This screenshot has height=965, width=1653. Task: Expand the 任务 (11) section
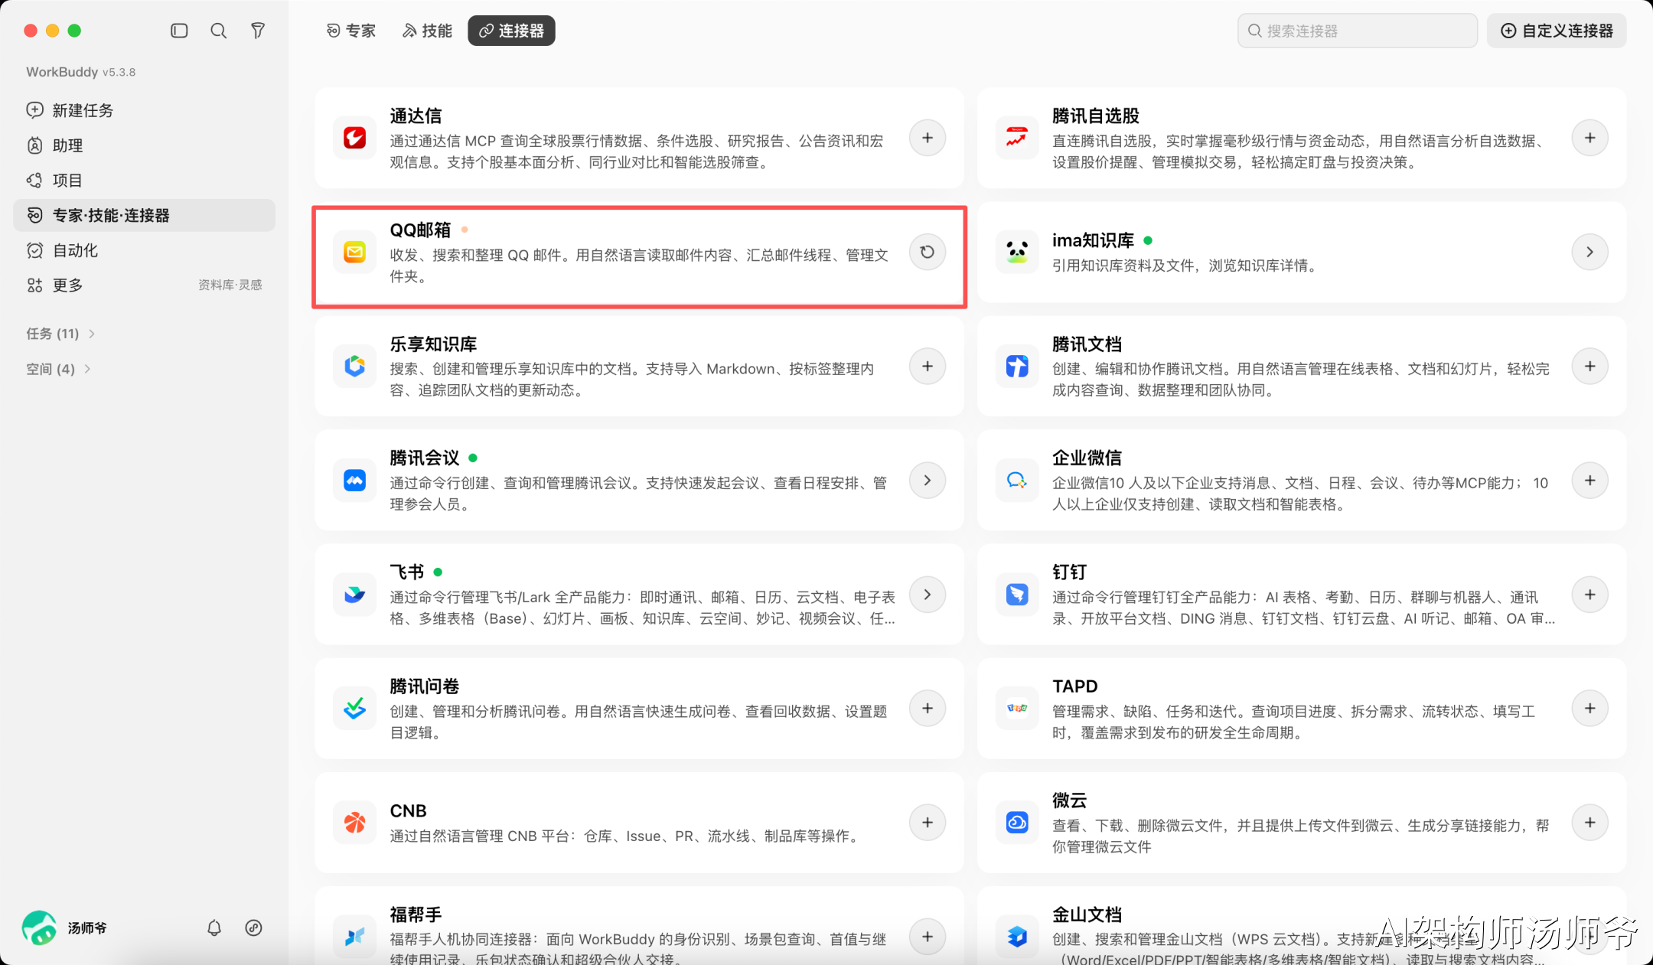click(x=60, y=334)
